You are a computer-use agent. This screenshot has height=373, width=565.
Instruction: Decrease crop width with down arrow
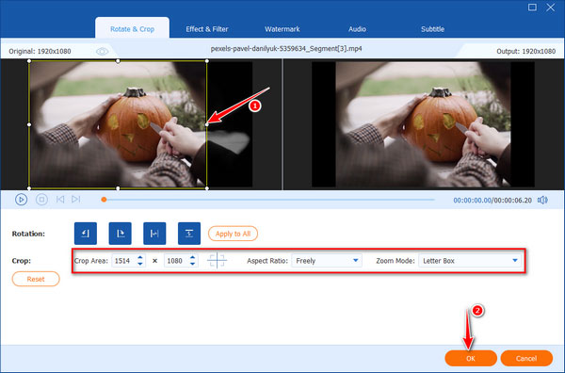(x=140, y=264)
